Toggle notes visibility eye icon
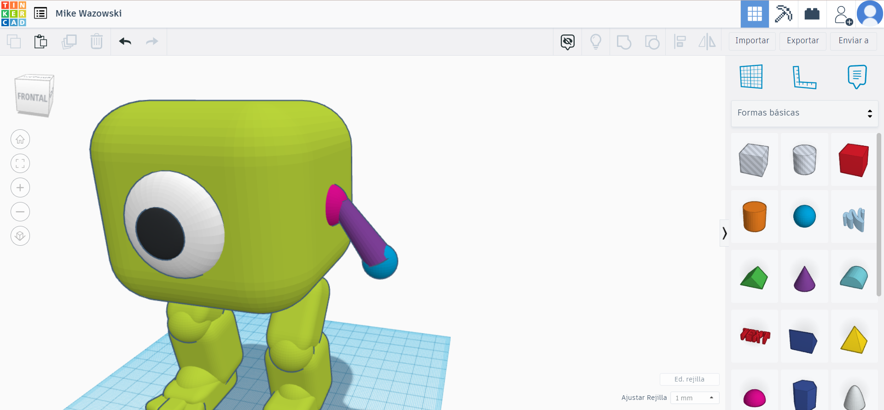 pos(568,42)
